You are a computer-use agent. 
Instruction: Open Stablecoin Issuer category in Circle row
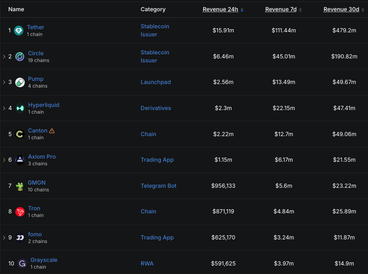[155, 56]
